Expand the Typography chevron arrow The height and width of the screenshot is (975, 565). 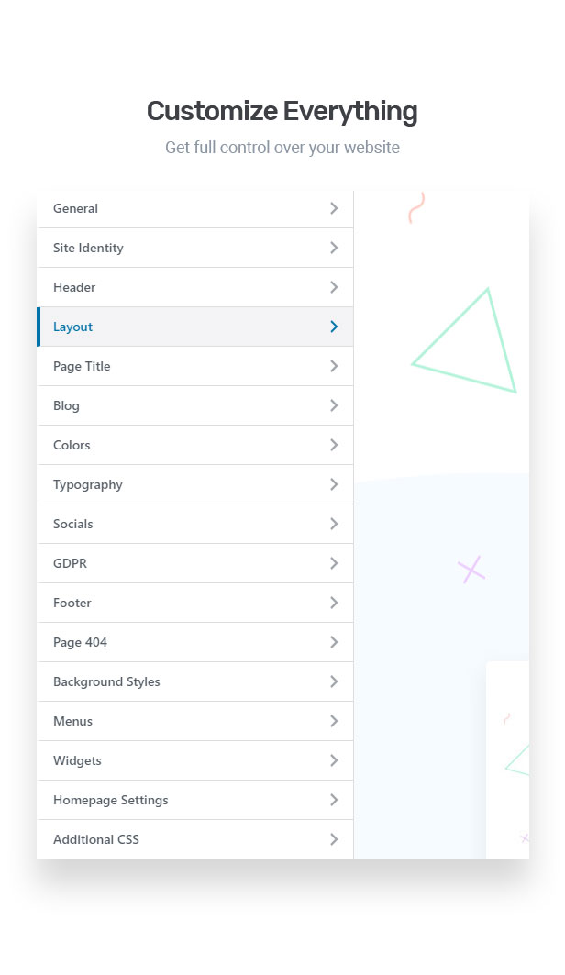coord(334,484)
